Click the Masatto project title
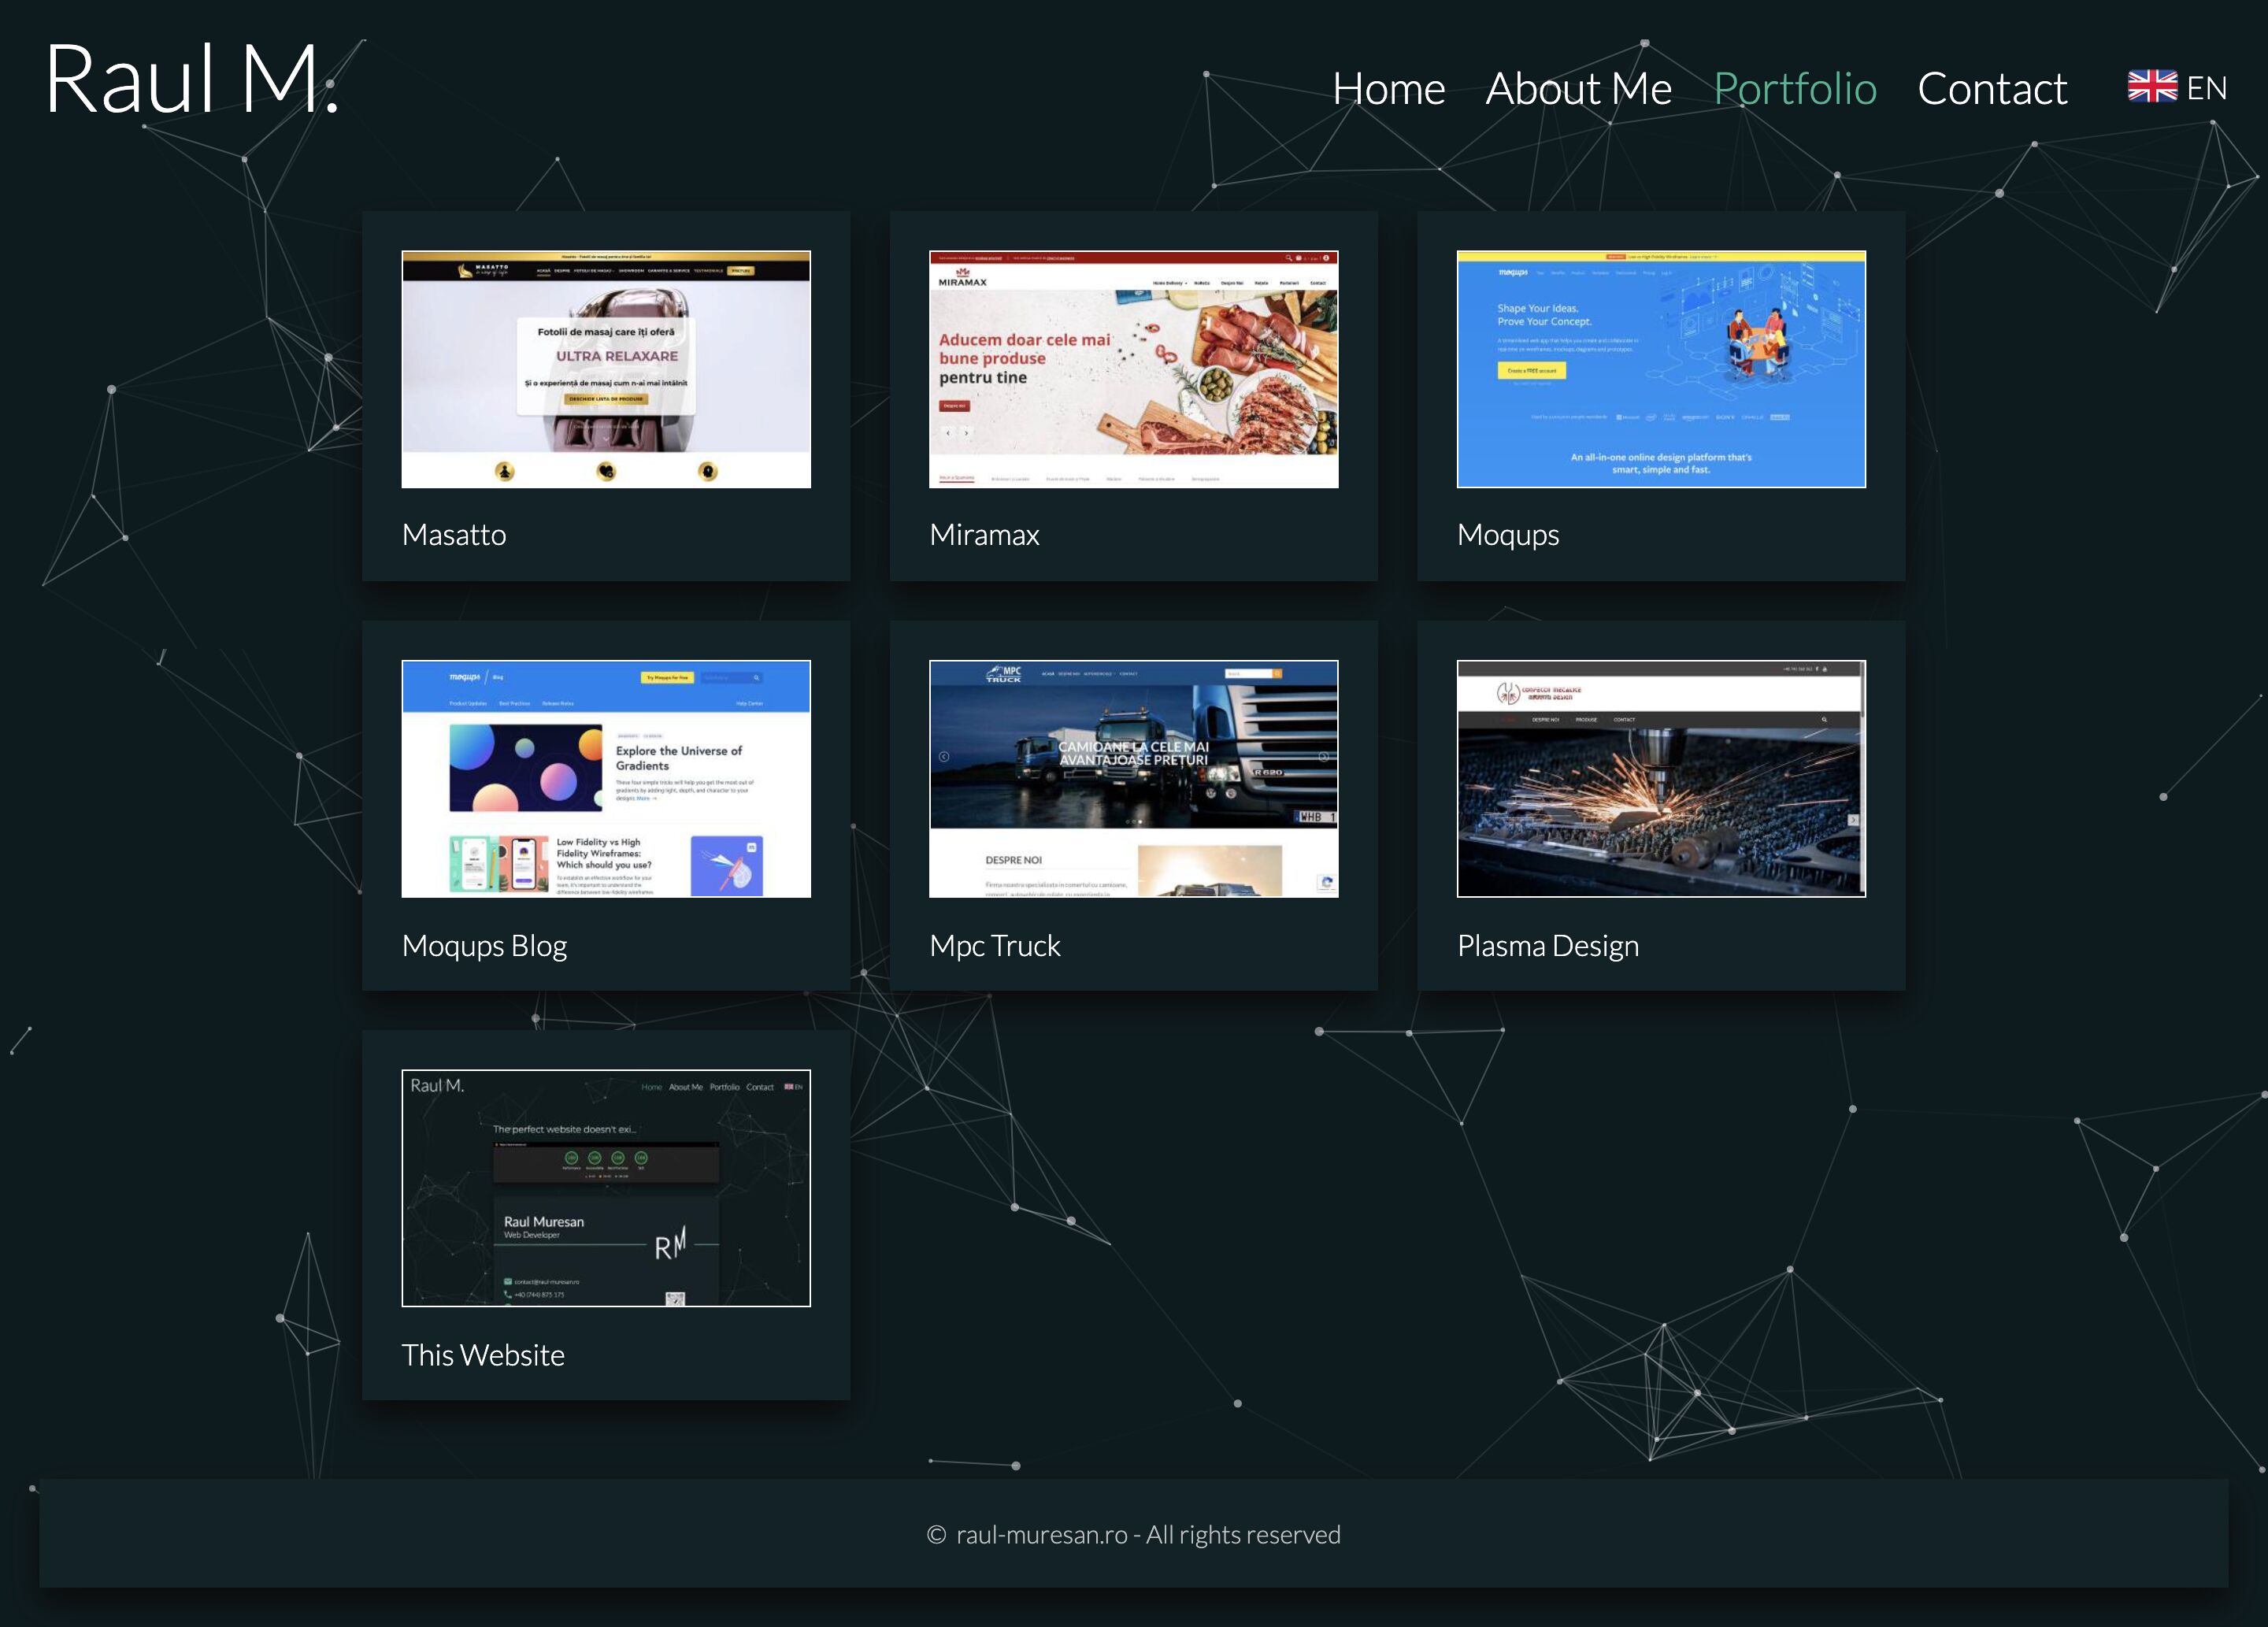 pyautogui.click(x=454, y=535)
